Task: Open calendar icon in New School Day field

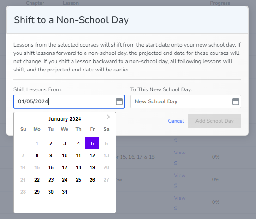Action: 236,101
